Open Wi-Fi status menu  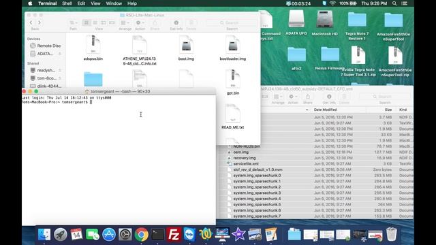pyautogui.click(x=332, y=3)
